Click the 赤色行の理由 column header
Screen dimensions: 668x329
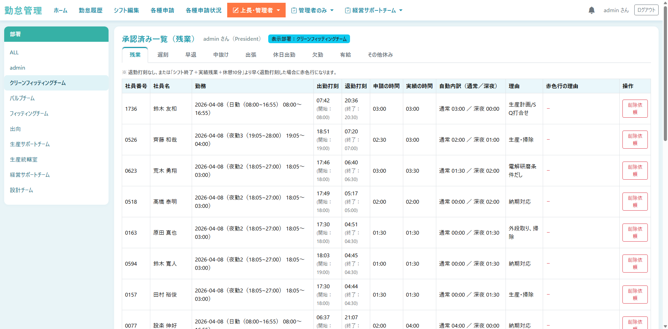pyautogui.click(x=581, y=86)
